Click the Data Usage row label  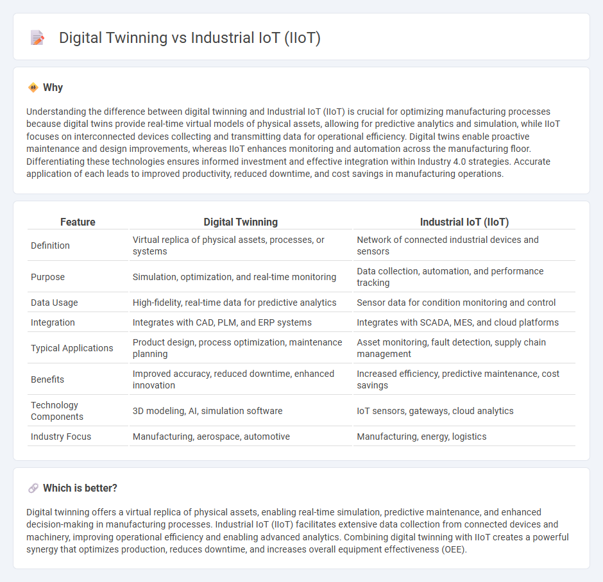55,303
